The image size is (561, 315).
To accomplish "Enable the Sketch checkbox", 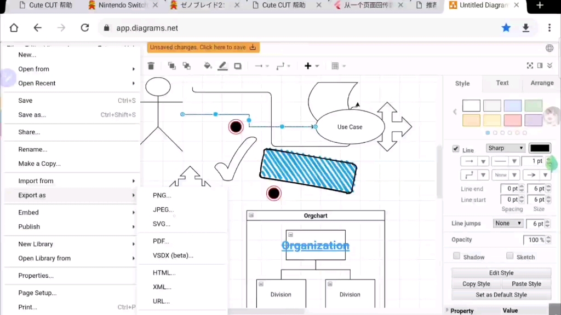I will pos(509,256).
